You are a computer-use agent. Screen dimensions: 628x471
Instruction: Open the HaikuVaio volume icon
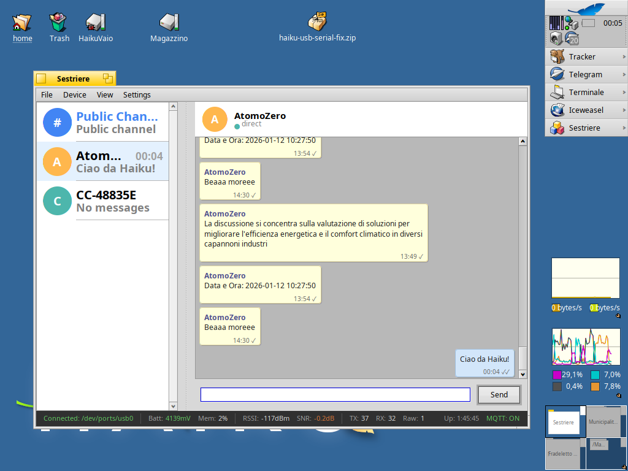click(x=96, y=23)
